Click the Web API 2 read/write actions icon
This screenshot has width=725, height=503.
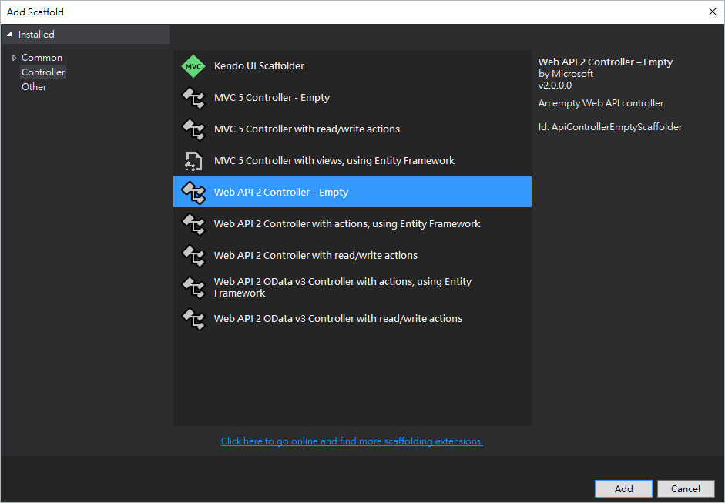tap(193, 255)
